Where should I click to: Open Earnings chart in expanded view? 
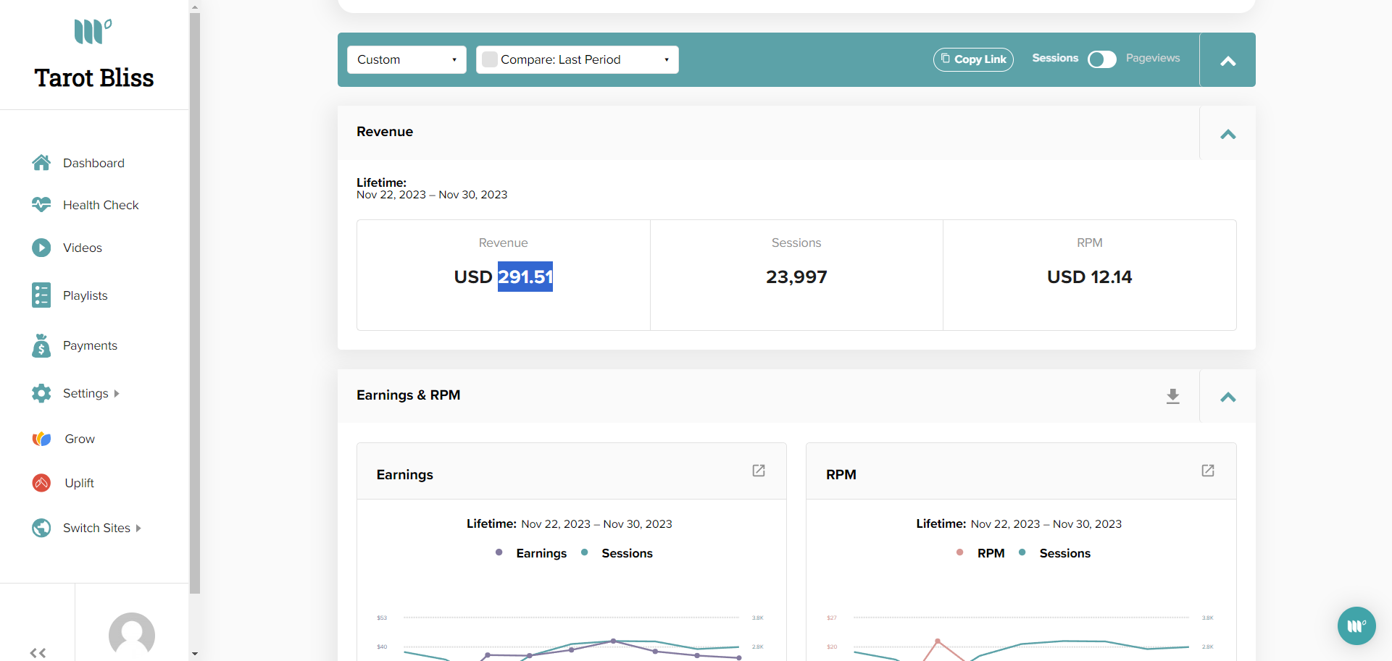(x=759, y=471)
